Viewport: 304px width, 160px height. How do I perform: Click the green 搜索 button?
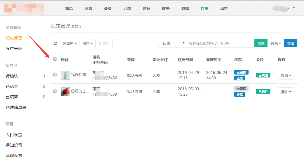tap(261, 43)
